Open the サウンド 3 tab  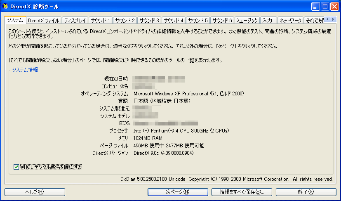pos(149,20)
